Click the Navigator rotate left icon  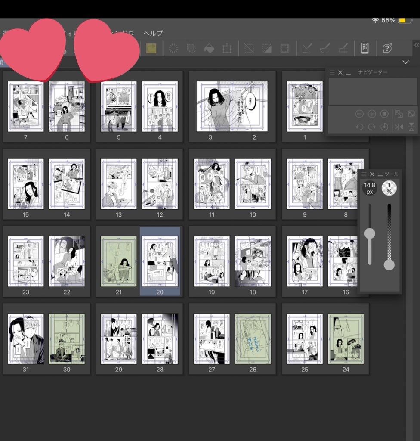coord(360,127)
